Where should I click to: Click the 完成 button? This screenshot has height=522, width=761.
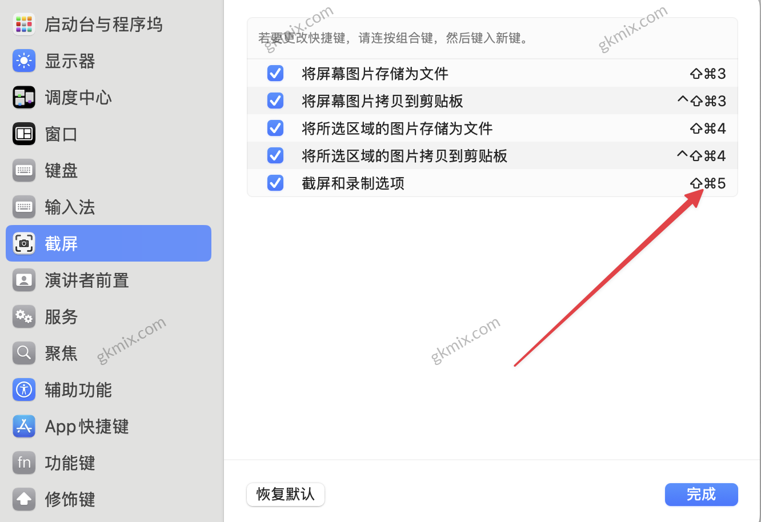coord(701,495)
